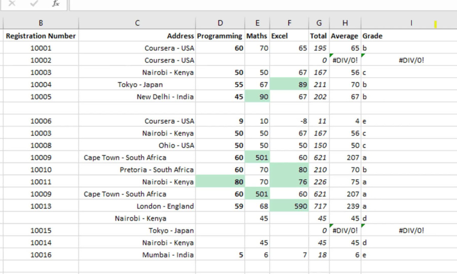Click the Cancel X formula icon
The image size is (457, 274).
pos(12,4)
